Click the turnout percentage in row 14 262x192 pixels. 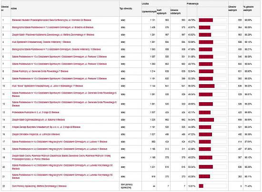pos(191,120)
